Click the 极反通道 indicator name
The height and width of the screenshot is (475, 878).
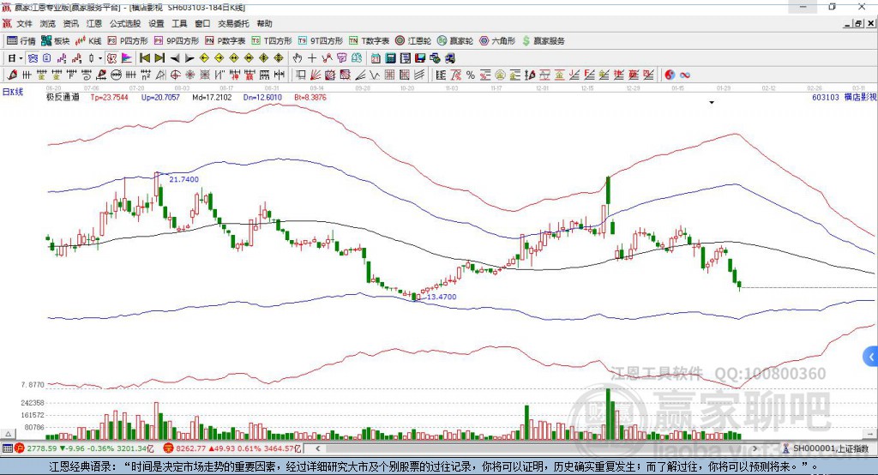pos(63,97)
